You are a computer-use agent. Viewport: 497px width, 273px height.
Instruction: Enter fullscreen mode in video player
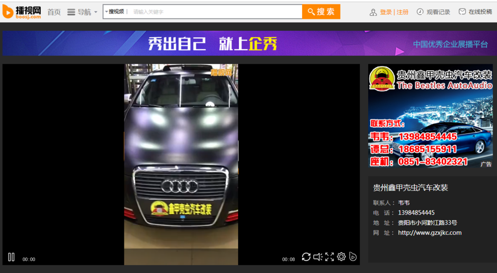[330, 257]
